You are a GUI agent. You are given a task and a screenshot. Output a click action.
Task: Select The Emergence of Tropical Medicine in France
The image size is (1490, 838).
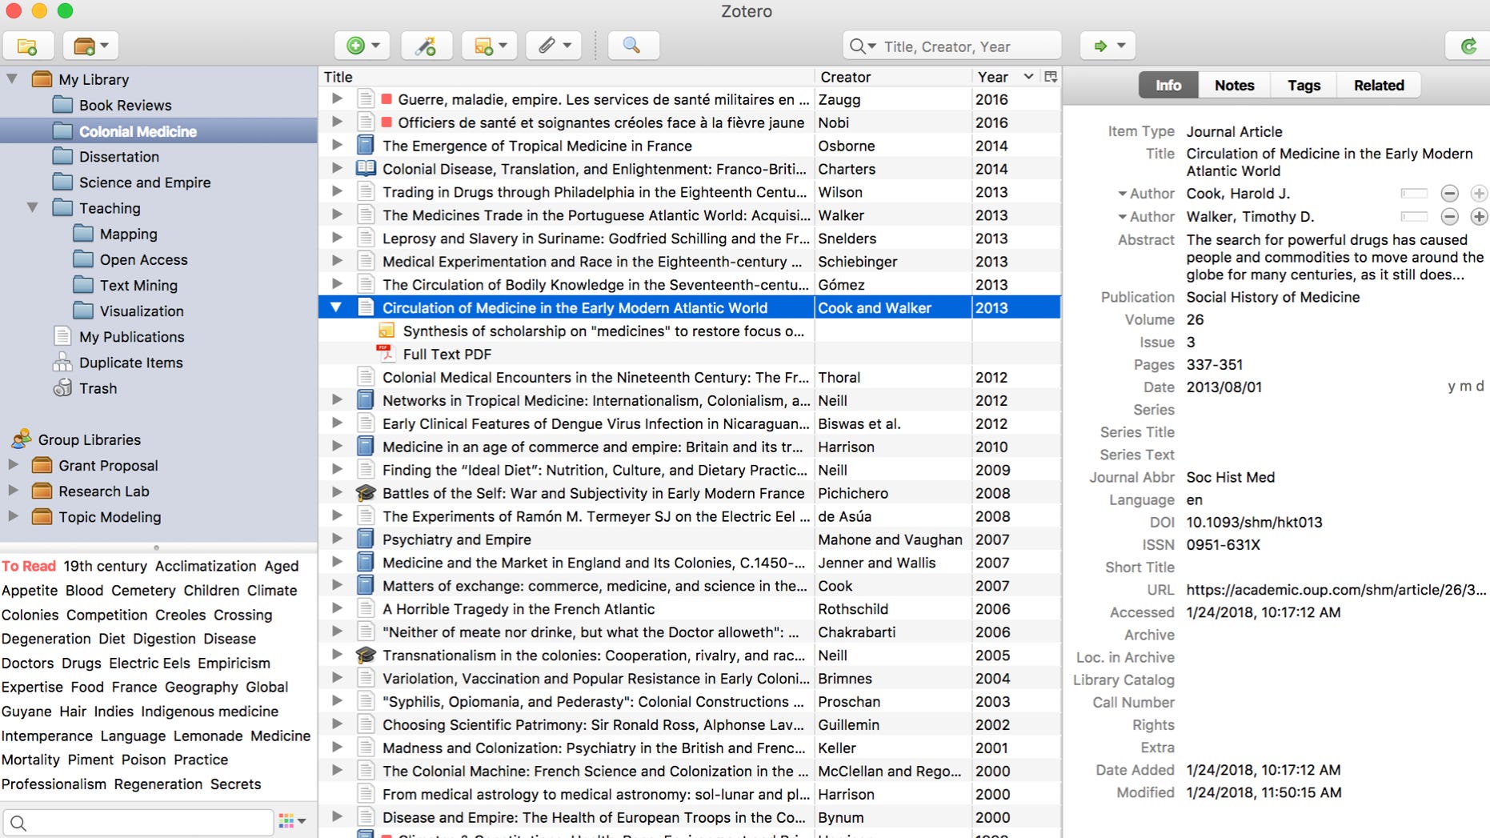pyautogui.click(x=537, y=146)
